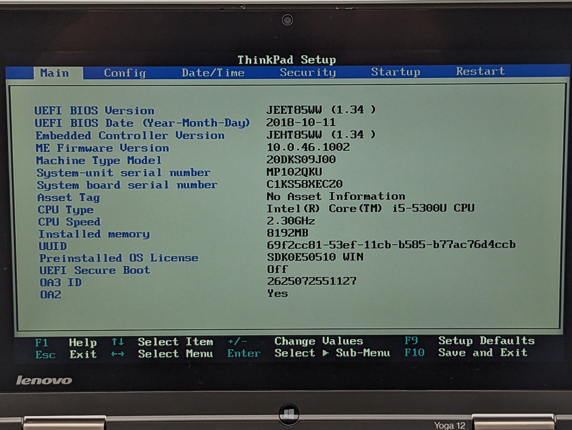
Task: Switch to the Config tab
Action: pos(125,73)
